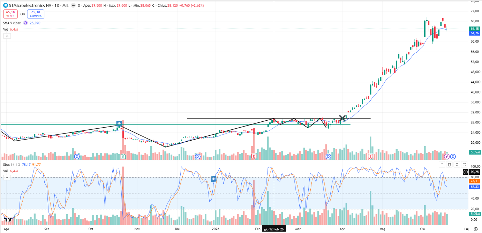The height and width of the screenshot is (233, 482).
Task: Click the pink lightning bolt event icon
Action: tap(446, 157)
